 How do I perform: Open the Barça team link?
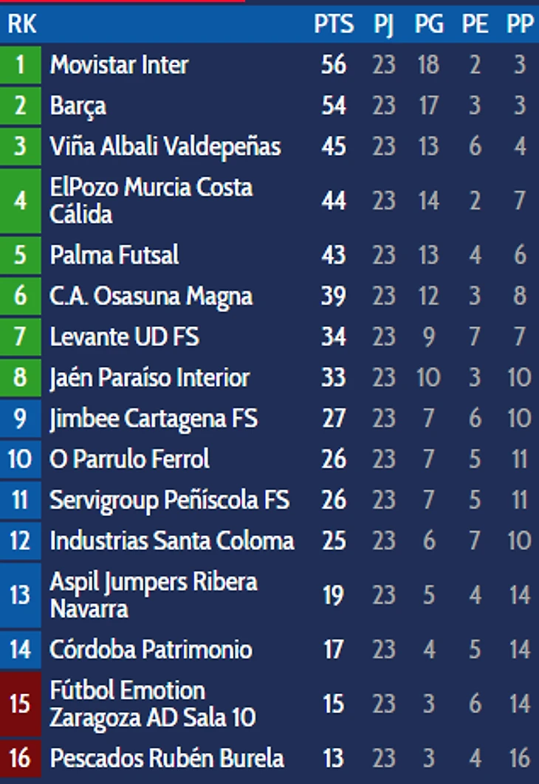(x=78, y=106)
